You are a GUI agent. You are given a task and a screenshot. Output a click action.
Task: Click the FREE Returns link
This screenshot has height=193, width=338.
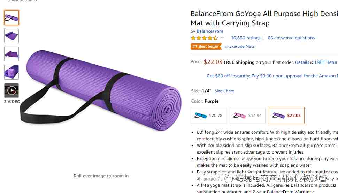[x=327, y=62]
